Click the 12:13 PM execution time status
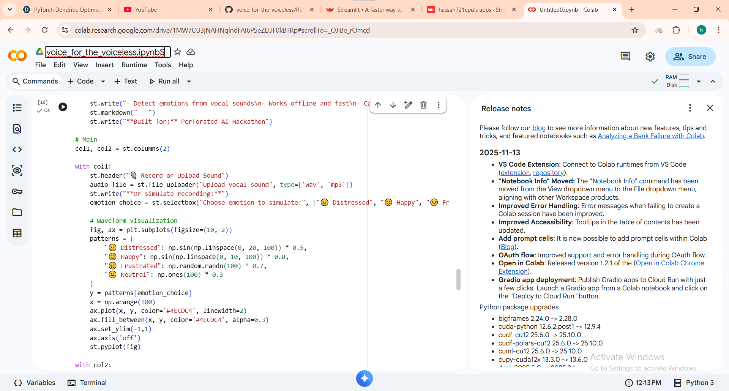This screenshot has width=729, height=391. point(643,383)
